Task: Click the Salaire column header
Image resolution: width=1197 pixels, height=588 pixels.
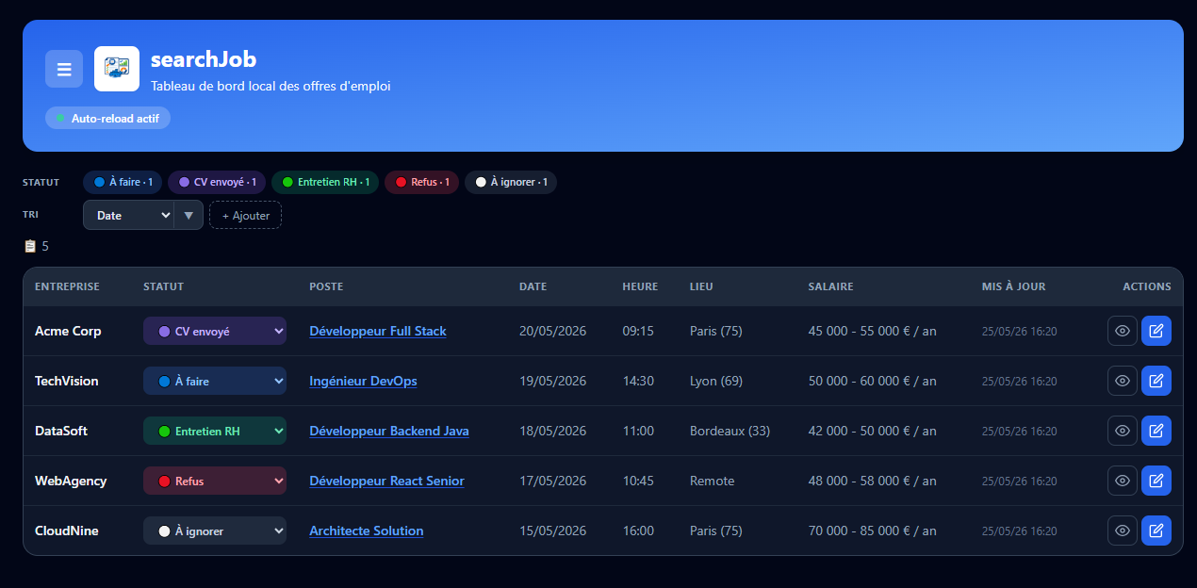Action: coord(830,286)
